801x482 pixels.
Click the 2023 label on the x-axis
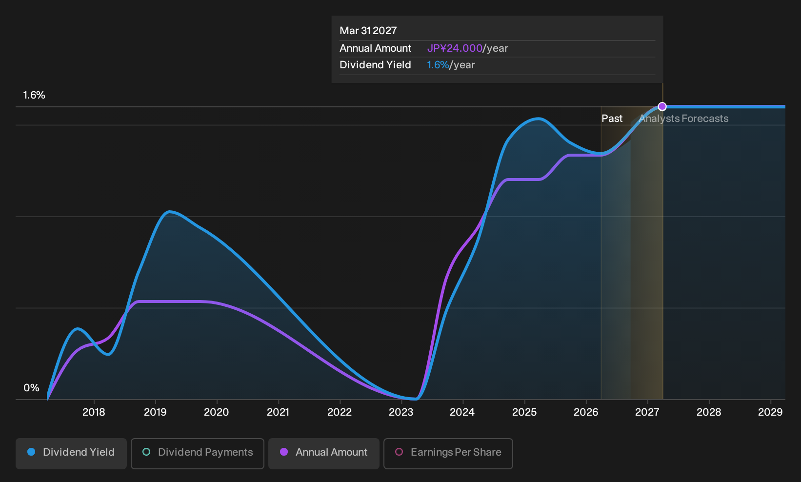[401, 412]
